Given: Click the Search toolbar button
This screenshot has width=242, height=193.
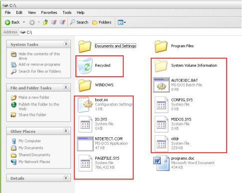Looking at the screenshot, I should pos(79,22).
